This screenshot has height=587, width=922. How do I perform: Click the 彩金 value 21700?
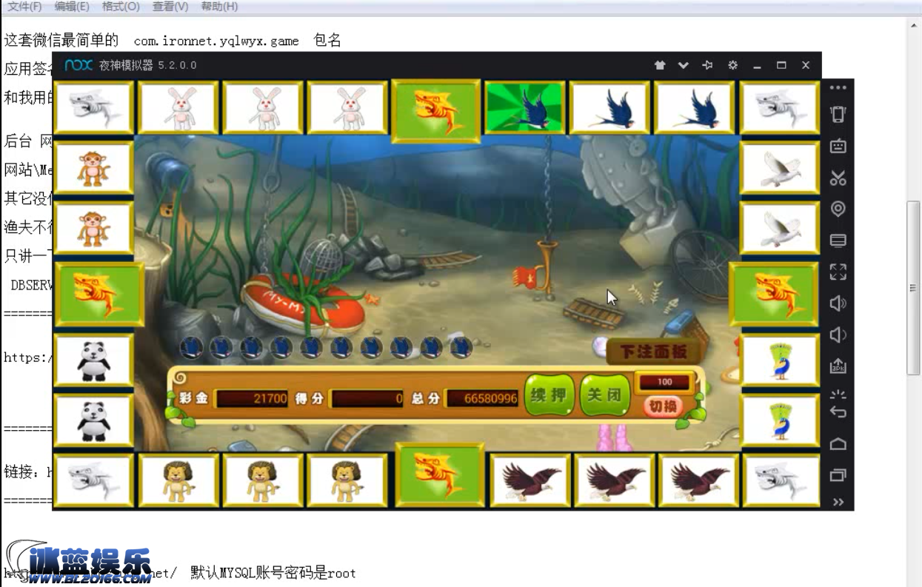[x=252, y=398]
